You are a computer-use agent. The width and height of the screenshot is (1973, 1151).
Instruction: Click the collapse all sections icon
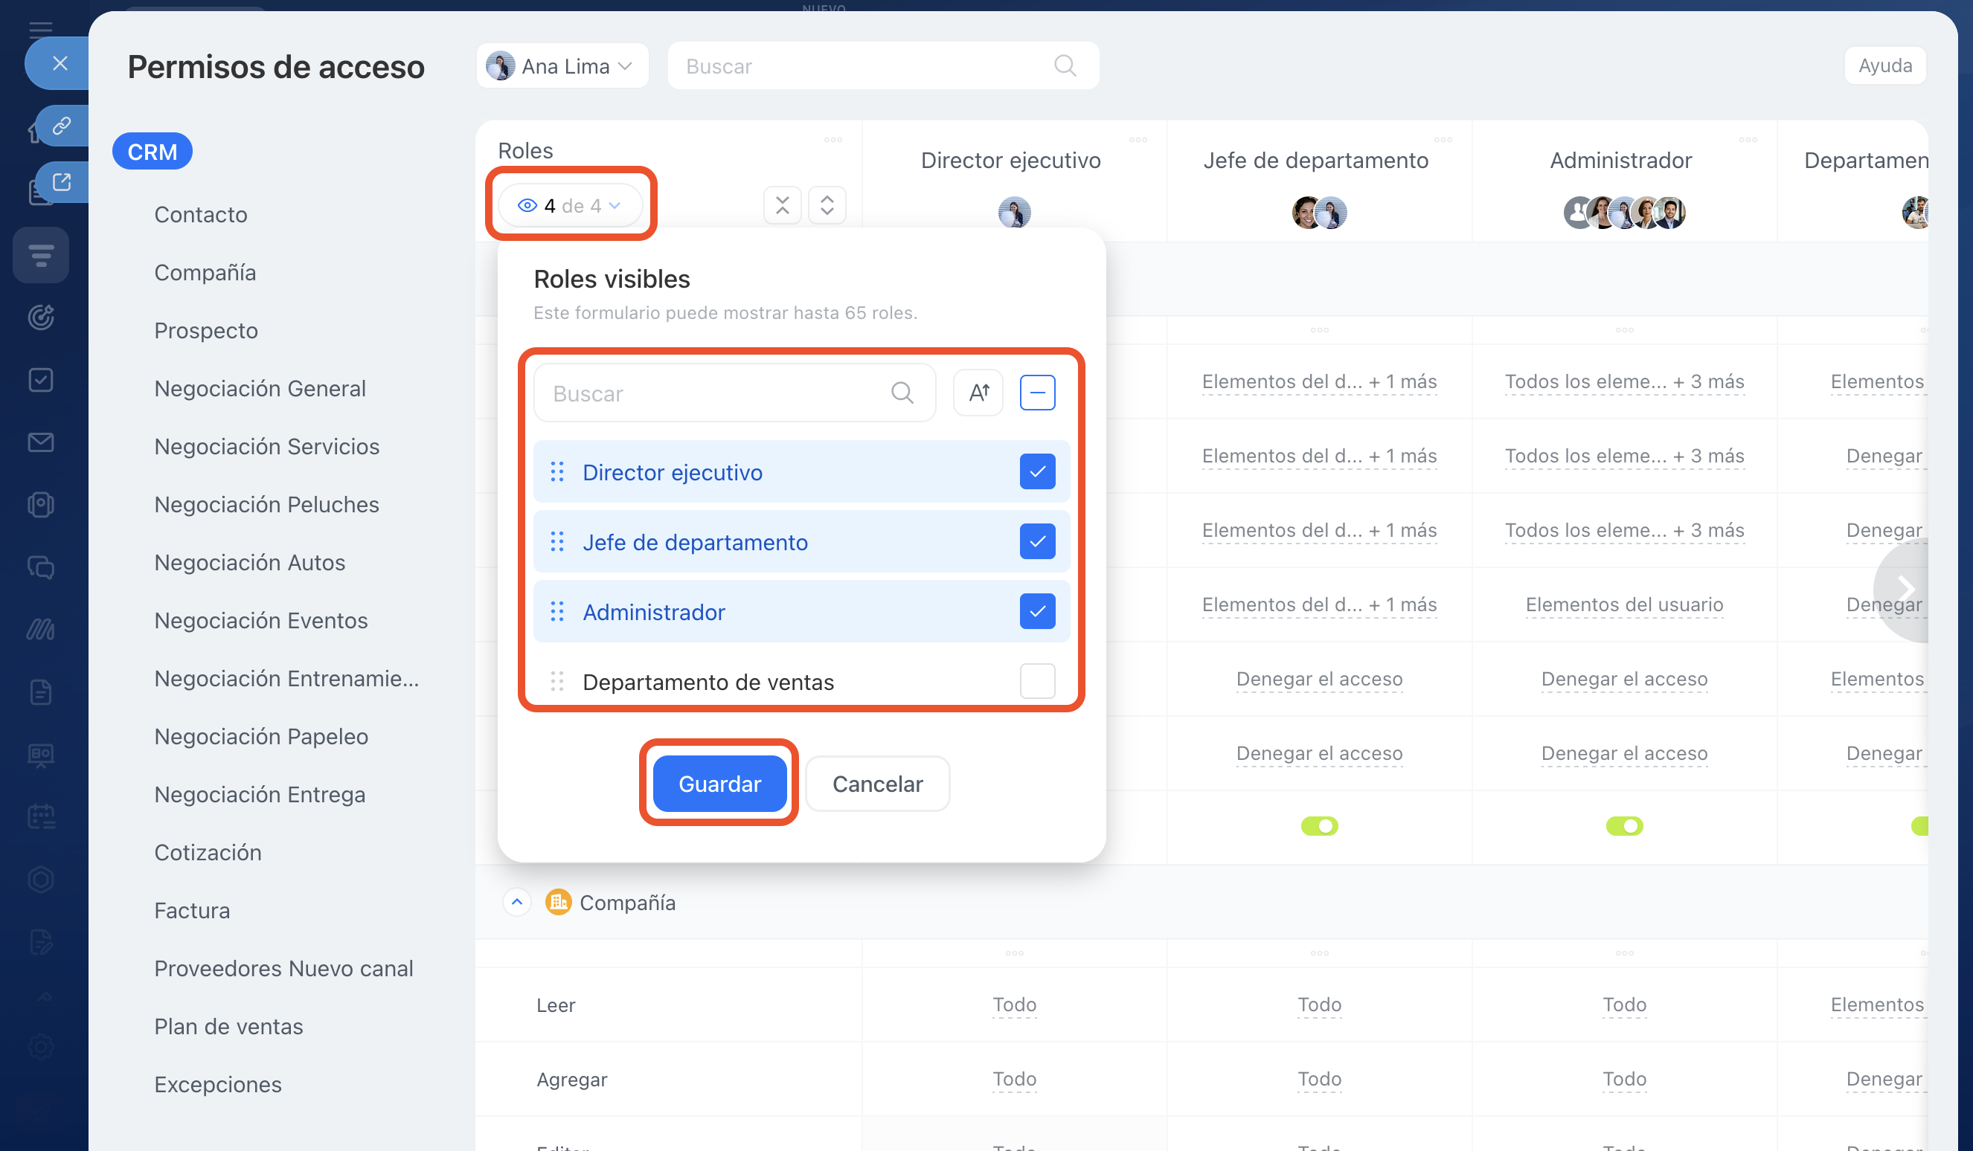pos(781,206)
